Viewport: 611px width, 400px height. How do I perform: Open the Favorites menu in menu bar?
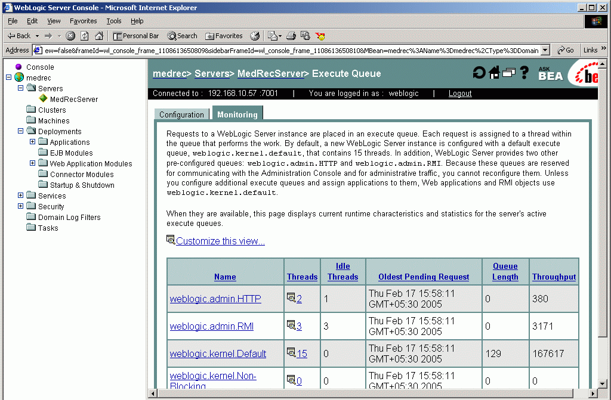click(84, 21)
